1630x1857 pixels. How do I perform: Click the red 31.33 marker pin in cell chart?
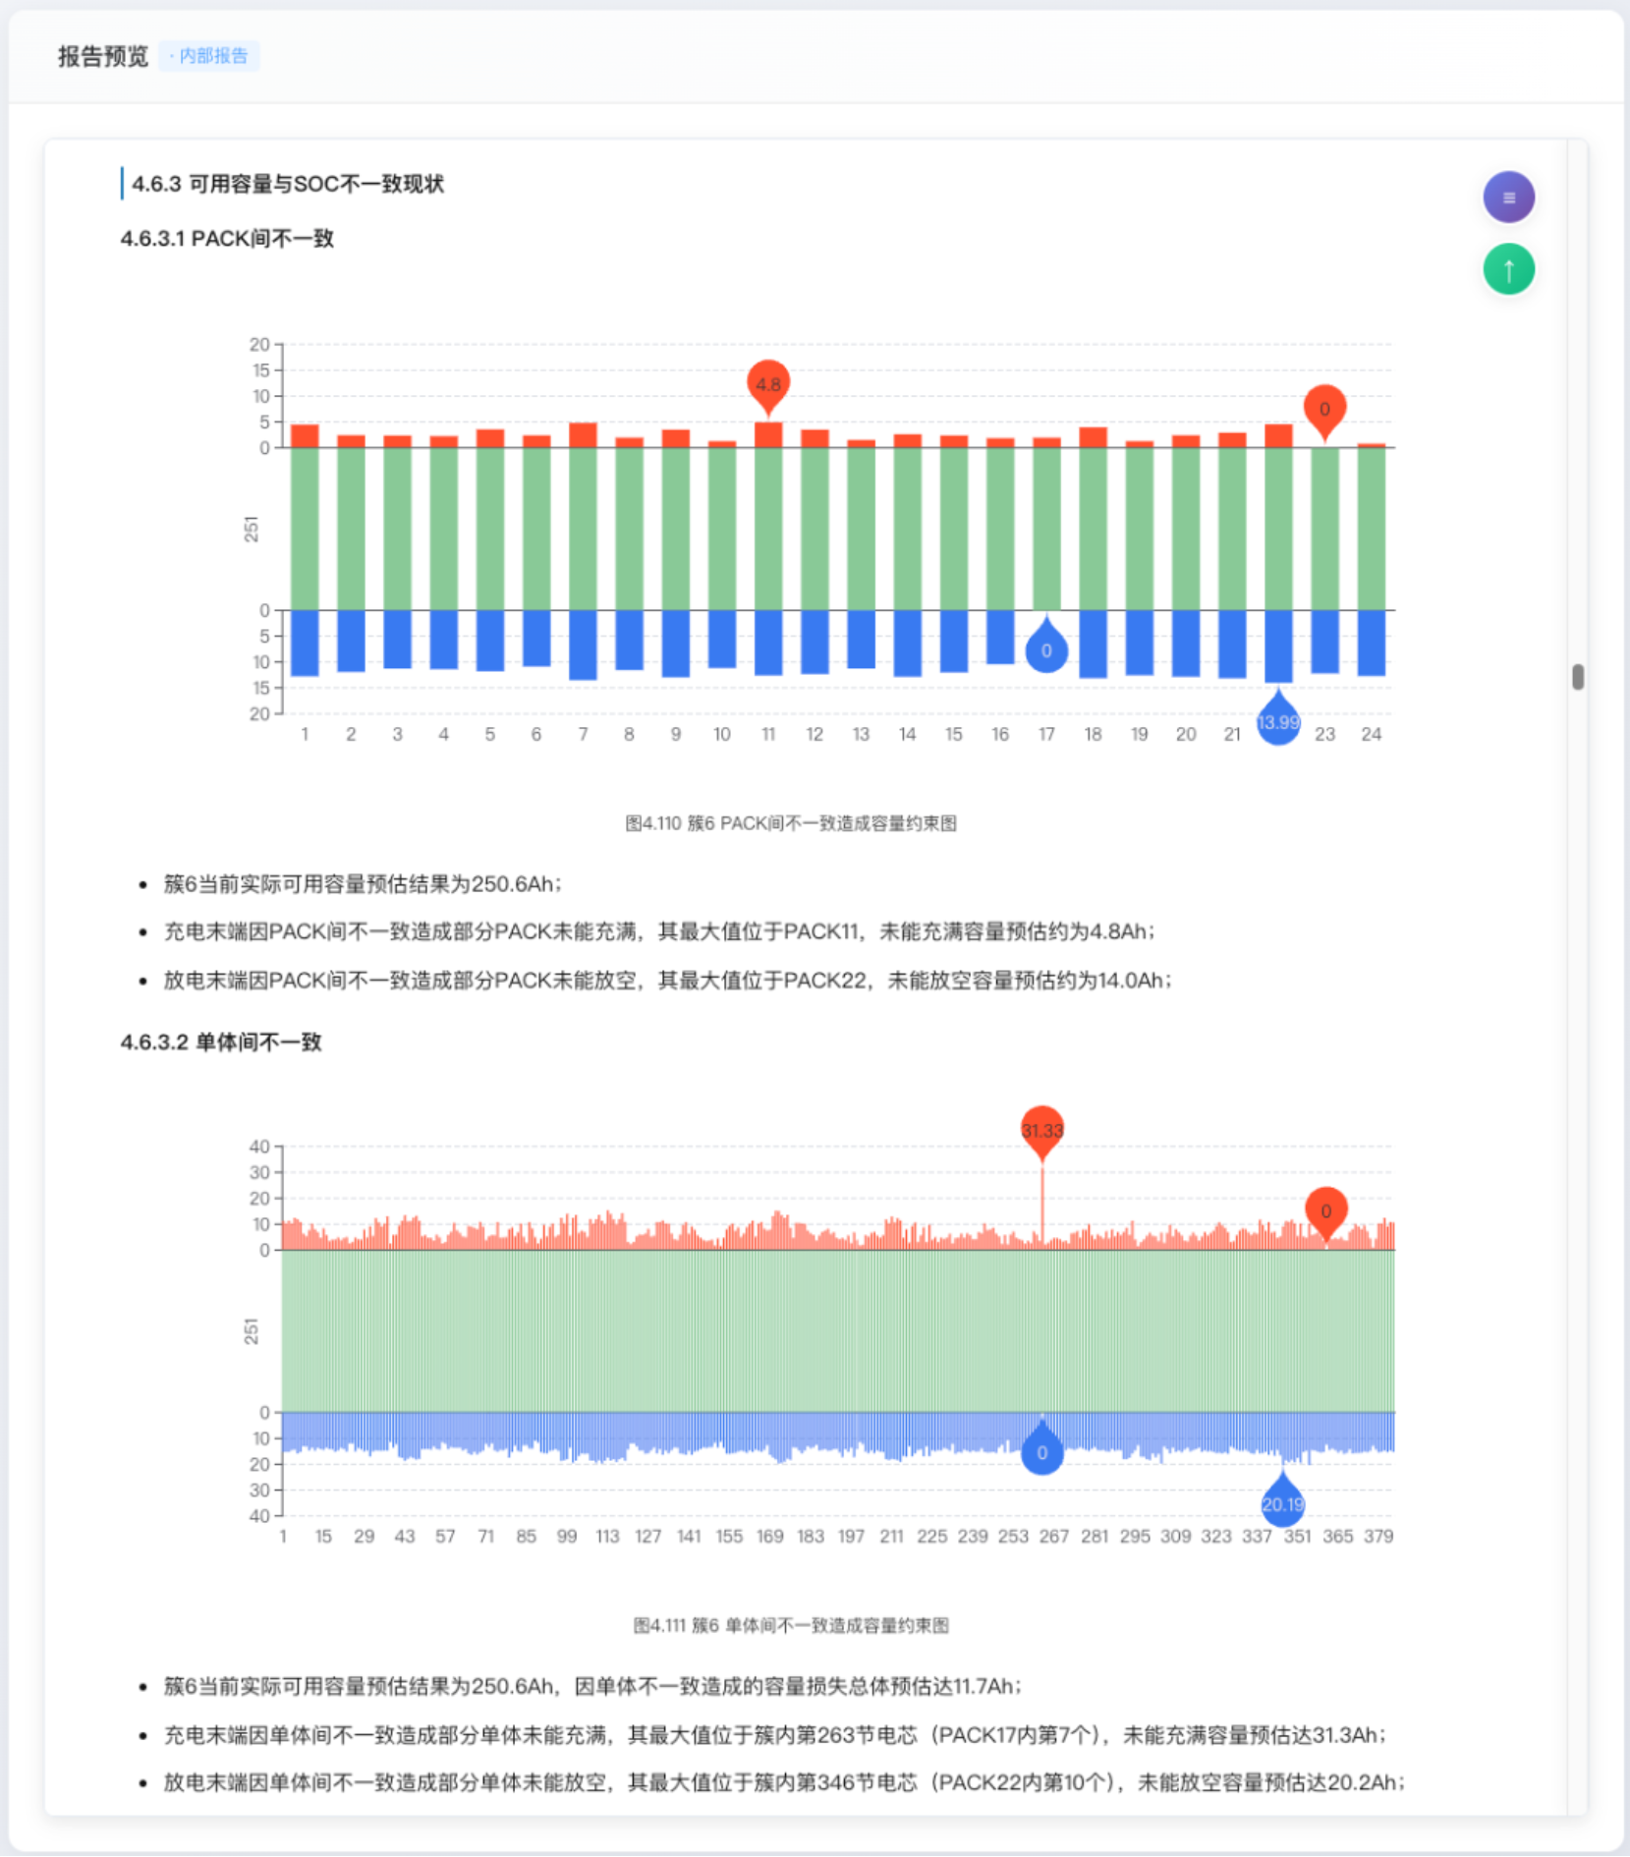pyautogui.click(x=1042, y=1132)
